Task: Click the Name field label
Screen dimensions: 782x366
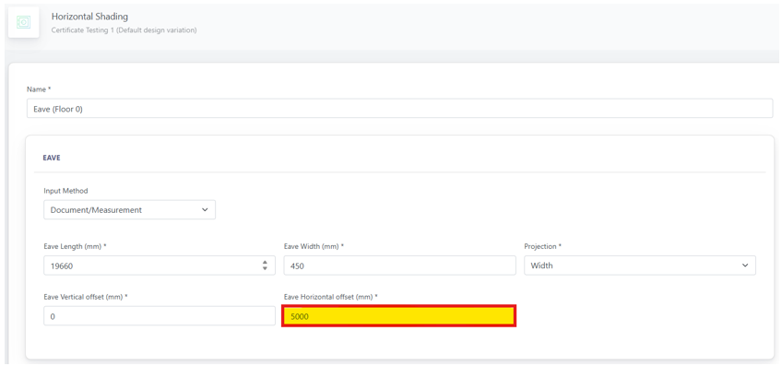Action: [39, 89]
